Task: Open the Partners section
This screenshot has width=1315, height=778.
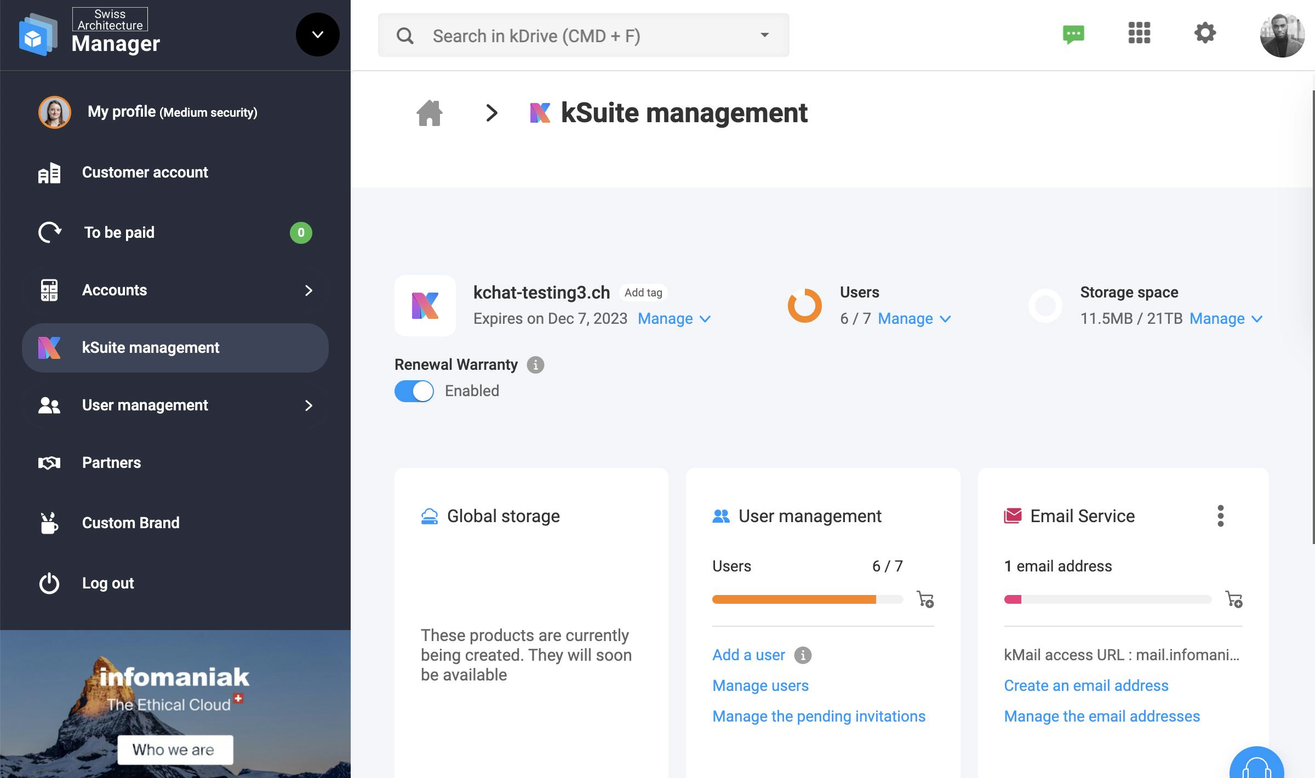Action: click(111, 462)
